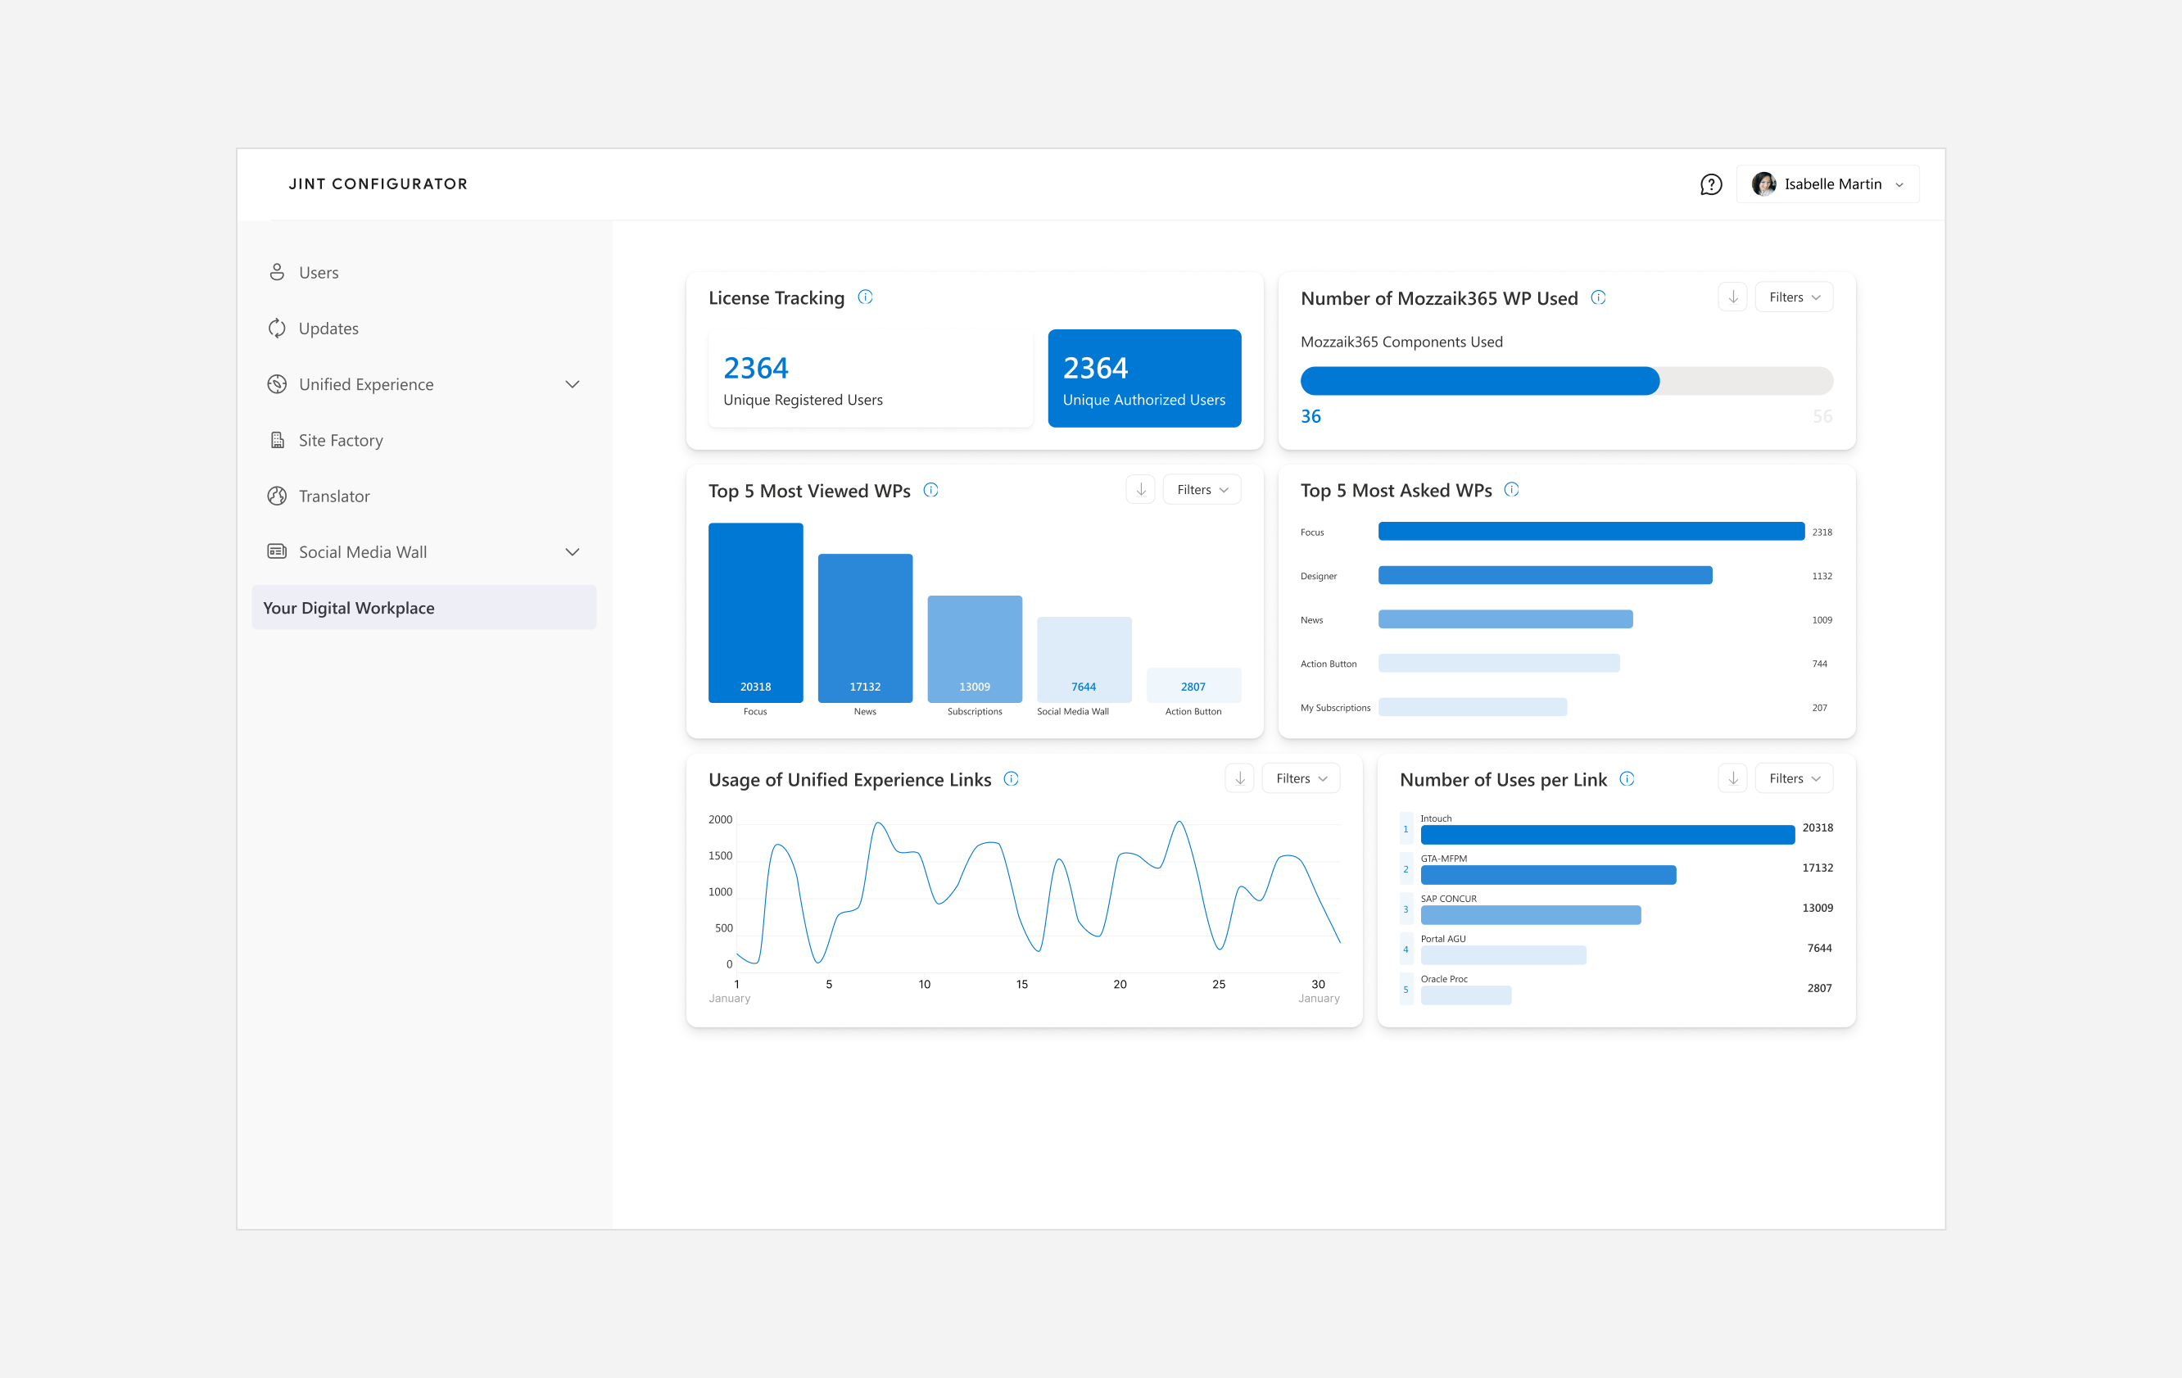Click the Unique Registered Users tile

870,379
